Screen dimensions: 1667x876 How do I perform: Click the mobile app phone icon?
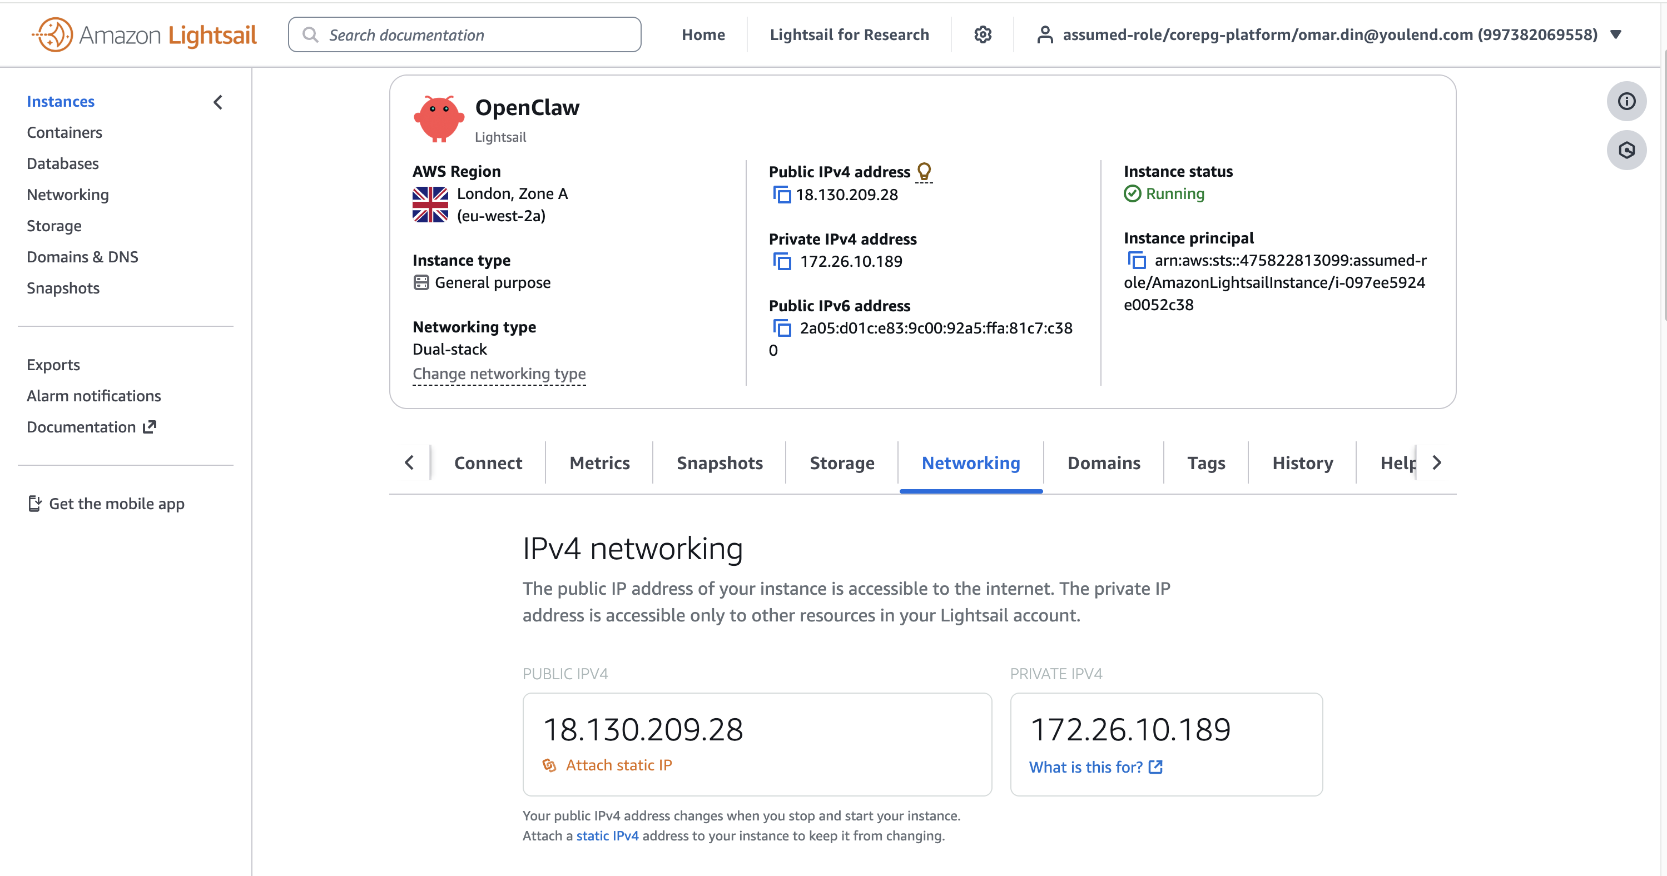click(34, 504)
